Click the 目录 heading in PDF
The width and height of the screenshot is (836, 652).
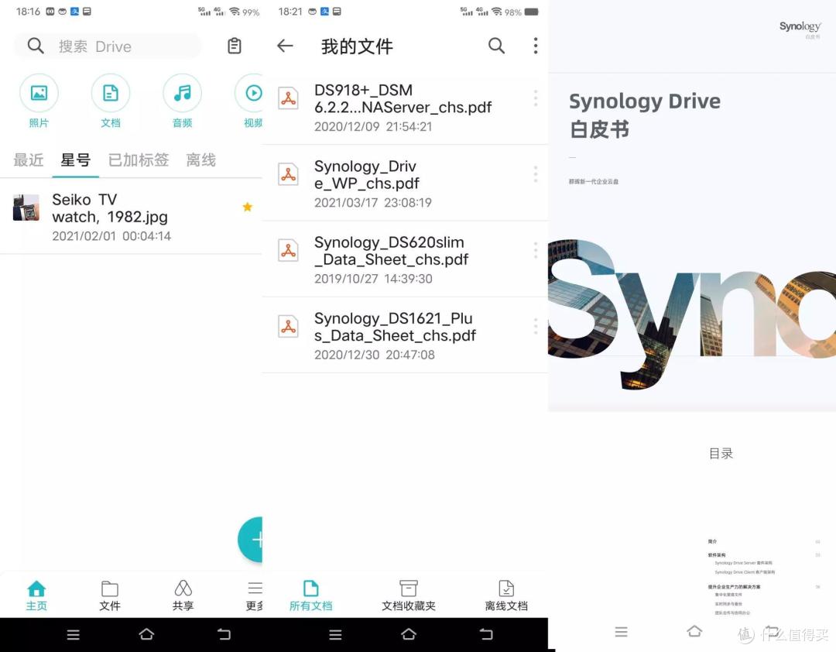point(721,453)
